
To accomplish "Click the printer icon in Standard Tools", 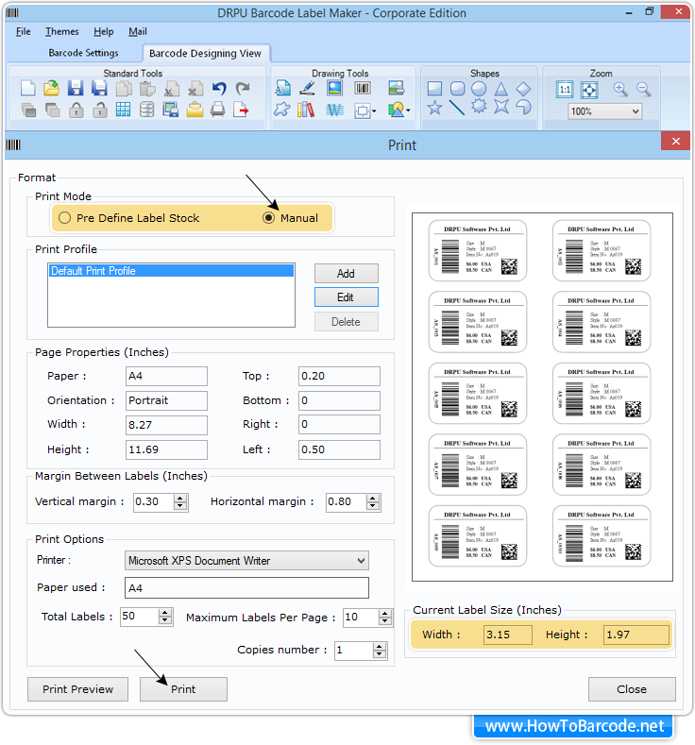I will [x=218, y=110].
